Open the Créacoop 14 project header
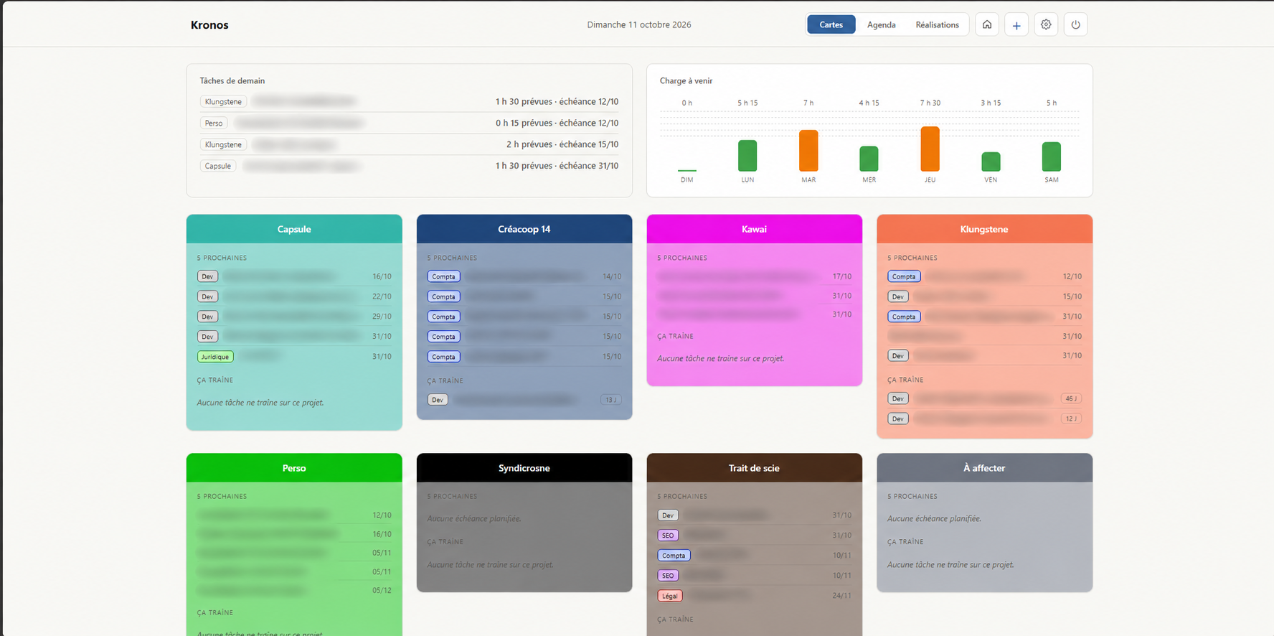 (524, 229)
